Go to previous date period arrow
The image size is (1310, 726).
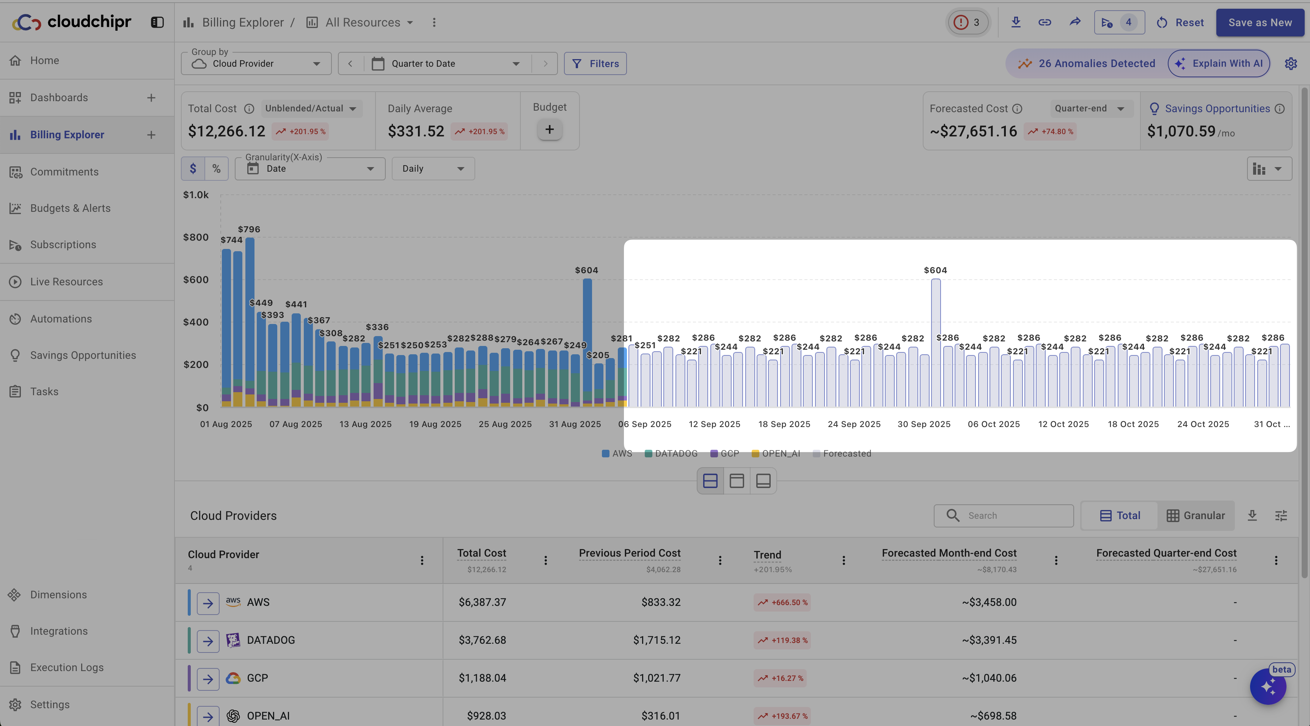350,64
